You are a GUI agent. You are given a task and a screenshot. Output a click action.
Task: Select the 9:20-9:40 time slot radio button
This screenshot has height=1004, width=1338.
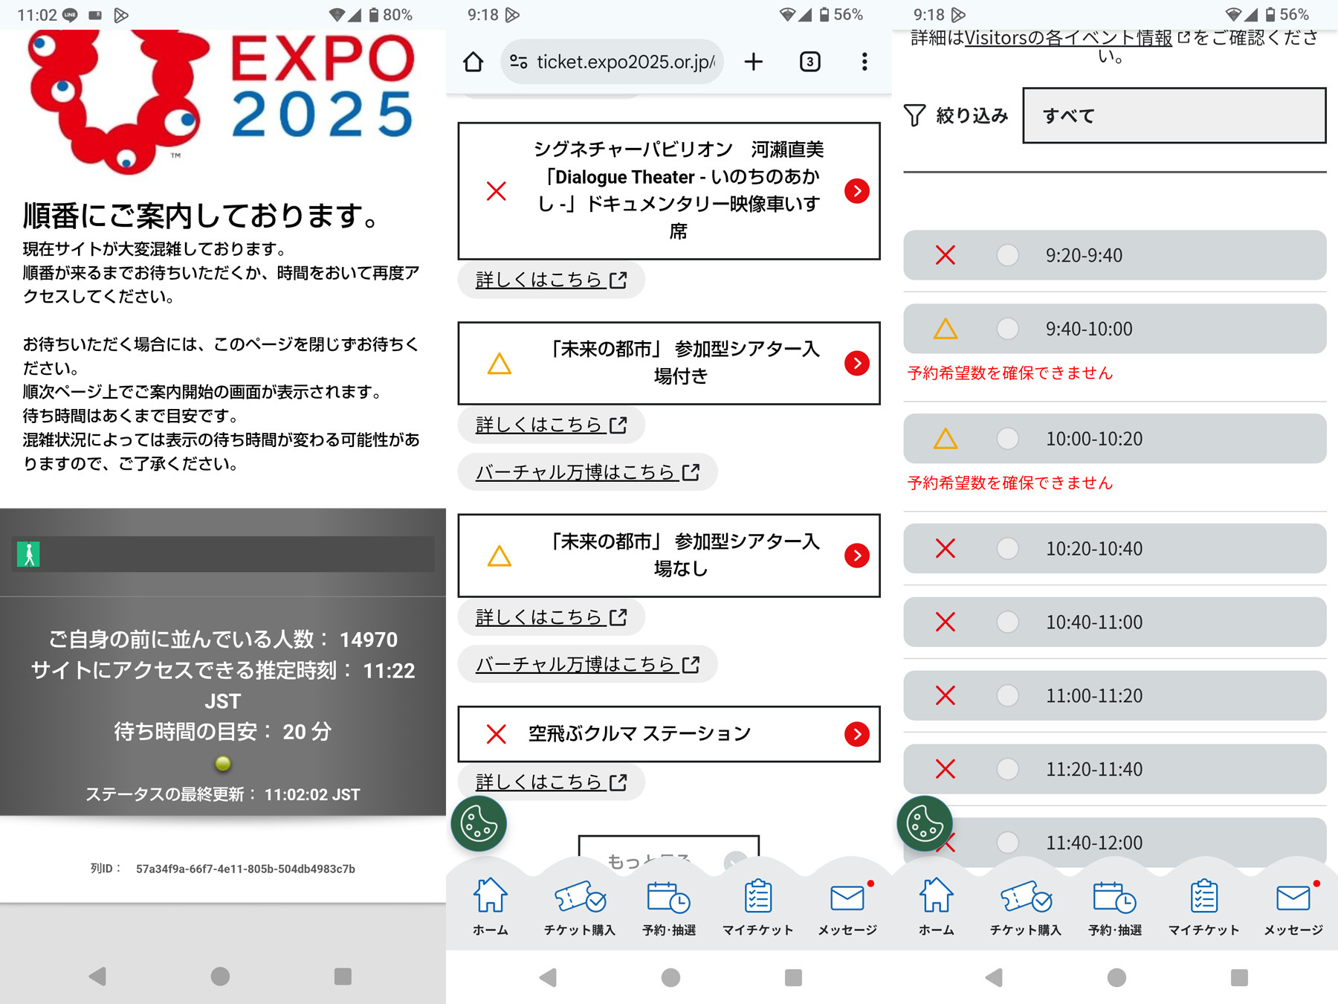pos(1007,255)
